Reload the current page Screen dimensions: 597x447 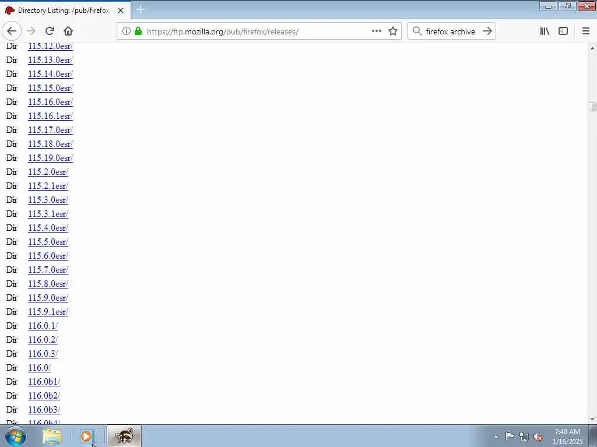point(50,31)
